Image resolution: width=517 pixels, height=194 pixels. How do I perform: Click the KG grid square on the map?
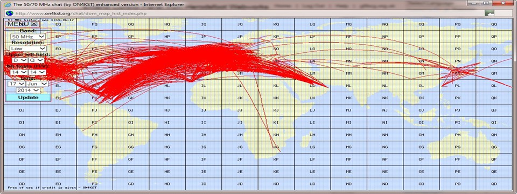click(276, 147)
